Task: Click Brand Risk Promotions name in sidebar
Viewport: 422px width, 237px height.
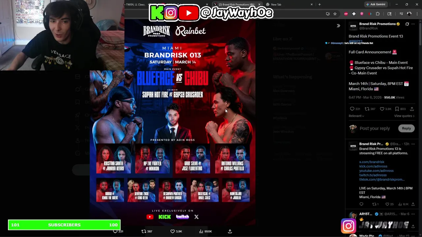Action: coord(377,24)
